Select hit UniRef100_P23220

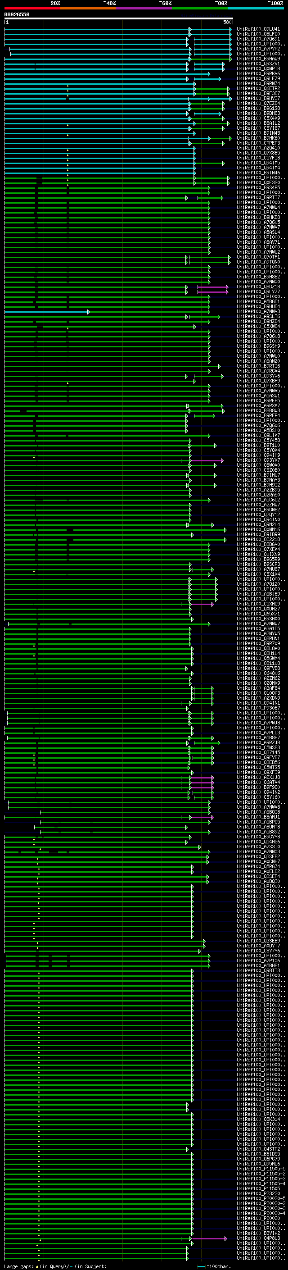click(258, 1193)
